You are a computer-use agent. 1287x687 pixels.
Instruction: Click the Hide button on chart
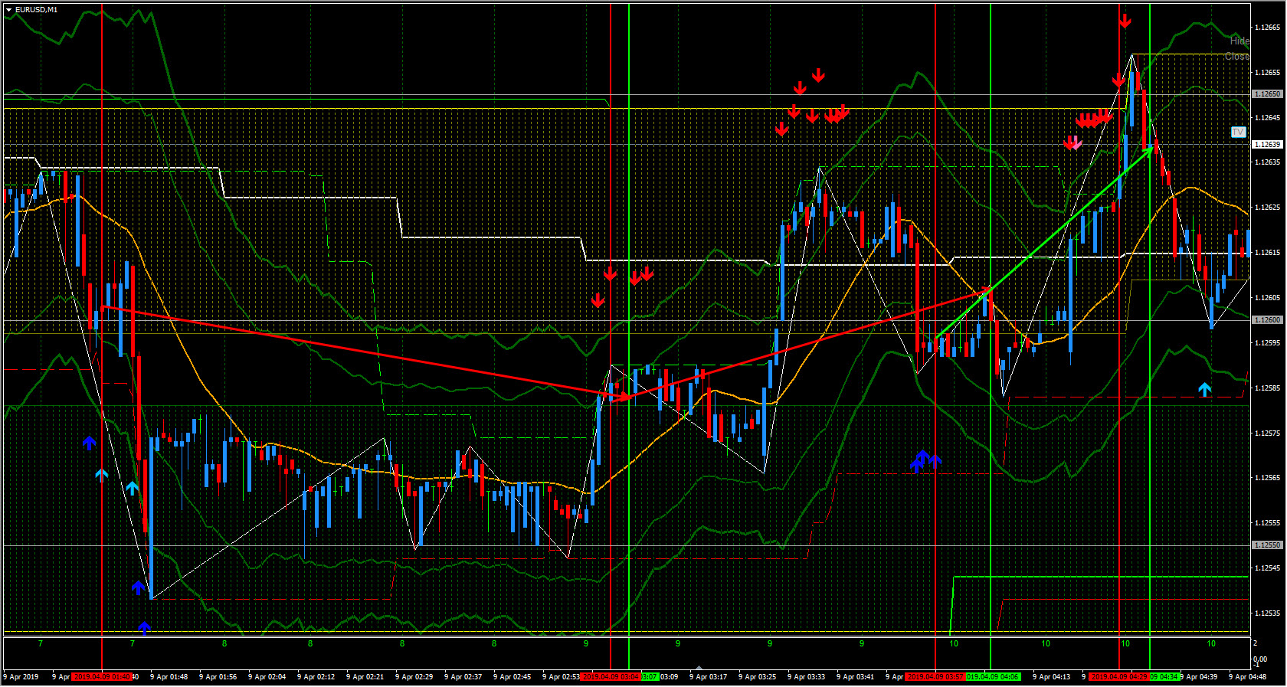click(x=1240, y=41)
